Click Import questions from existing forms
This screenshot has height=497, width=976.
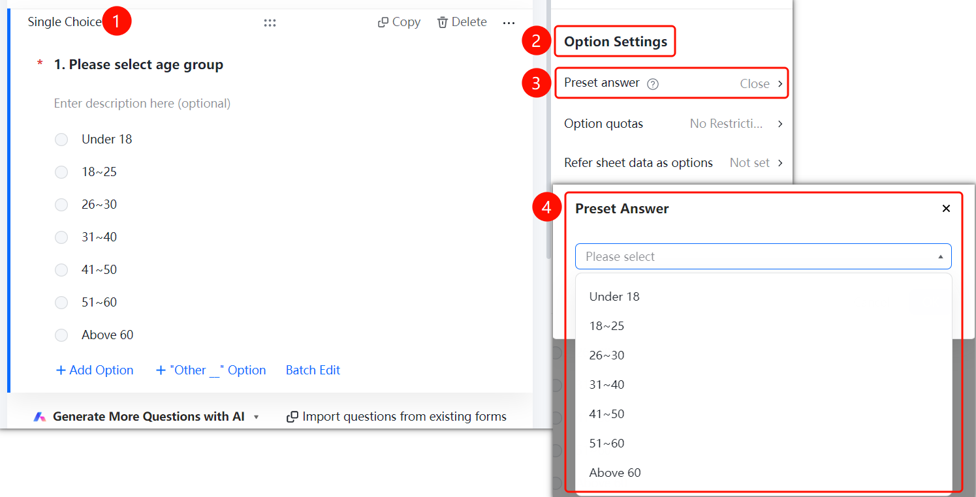click(x=404, y=417)
